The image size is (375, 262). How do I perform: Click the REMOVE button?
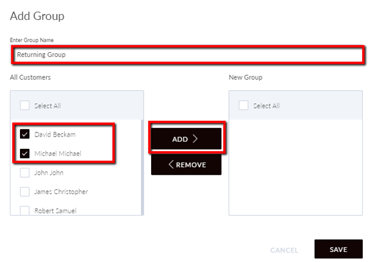click(x=186, y=164)
